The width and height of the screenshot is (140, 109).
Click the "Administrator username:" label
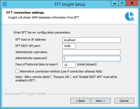coord(31,52)
